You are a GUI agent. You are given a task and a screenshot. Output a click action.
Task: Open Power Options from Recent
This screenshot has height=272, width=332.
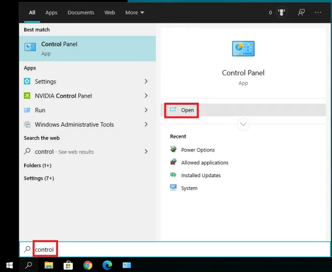click(198, 150)
